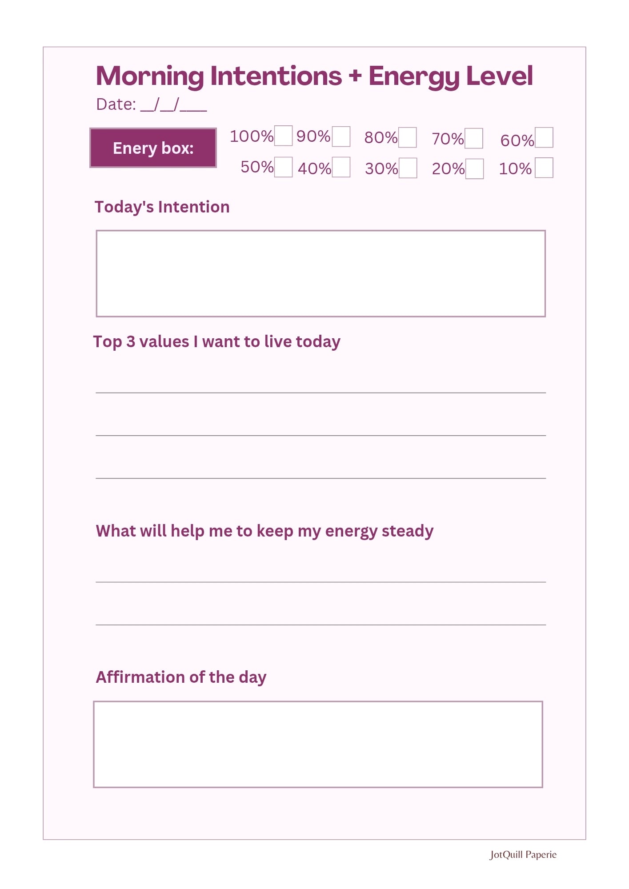Check the 60% energy level box
Viewport: 629px width, 889px height.
tap(544, 137)
